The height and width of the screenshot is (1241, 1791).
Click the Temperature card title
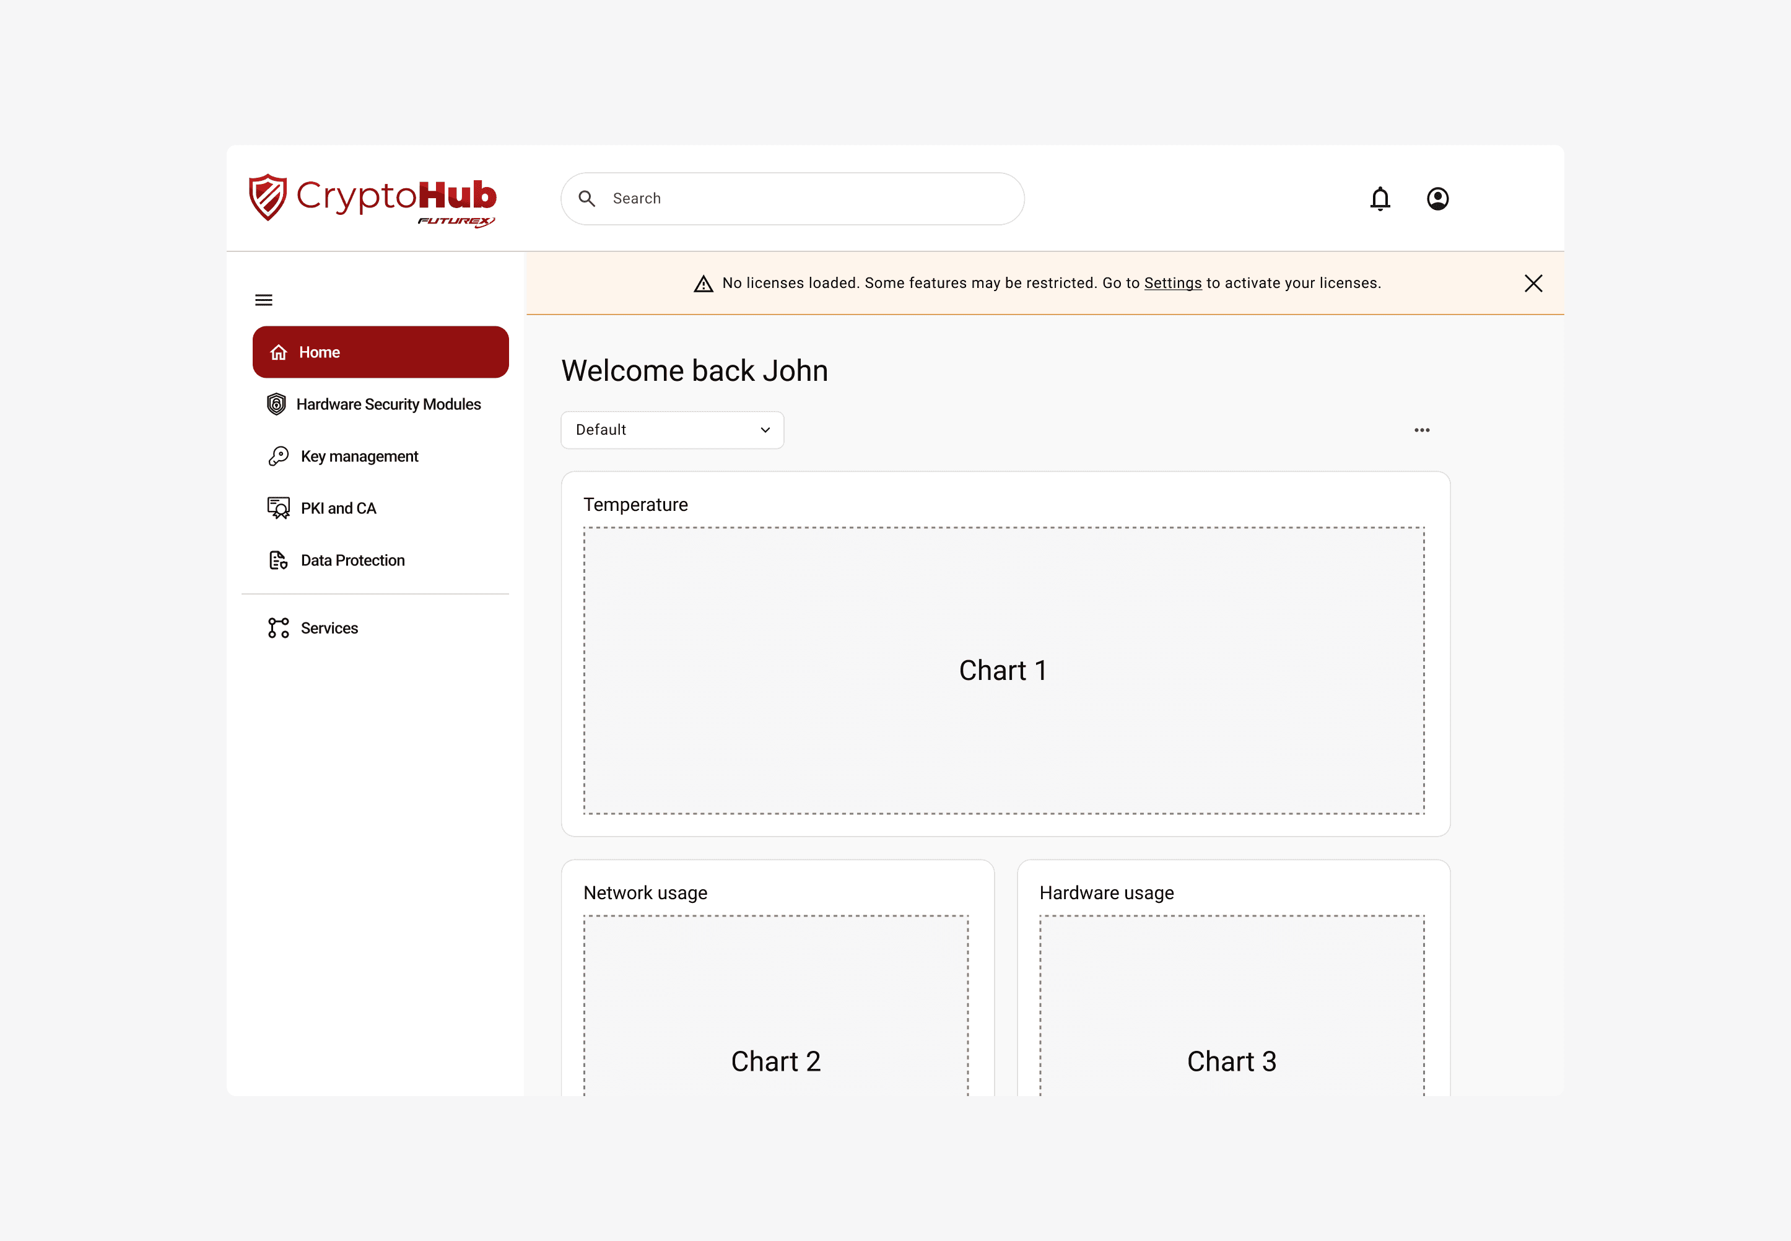(x=635, y=505)
